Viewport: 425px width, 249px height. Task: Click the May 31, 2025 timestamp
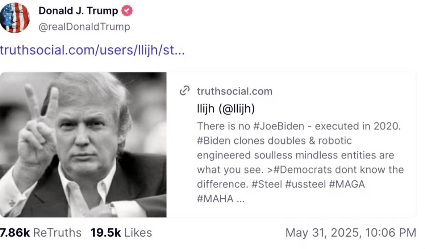(x=350, y=233)
